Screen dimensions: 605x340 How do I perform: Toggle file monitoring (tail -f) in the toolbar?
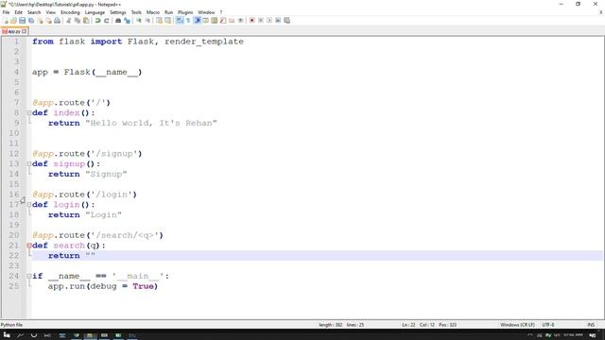click(240, 21)
